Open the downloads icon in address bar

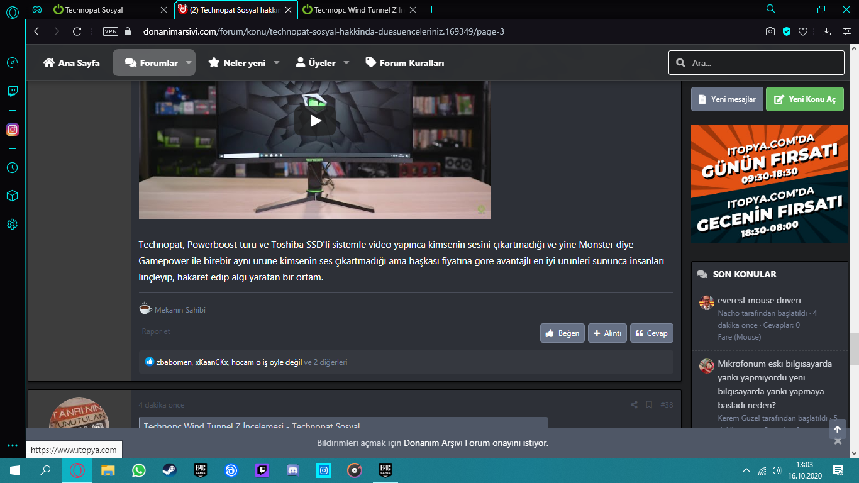[827, 31]
